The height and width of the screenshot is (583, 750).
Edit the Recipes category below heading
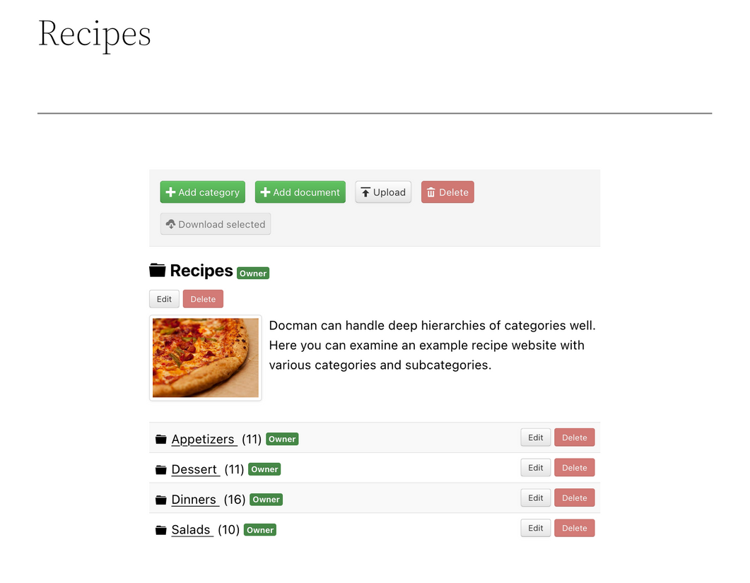pos(164,299)
